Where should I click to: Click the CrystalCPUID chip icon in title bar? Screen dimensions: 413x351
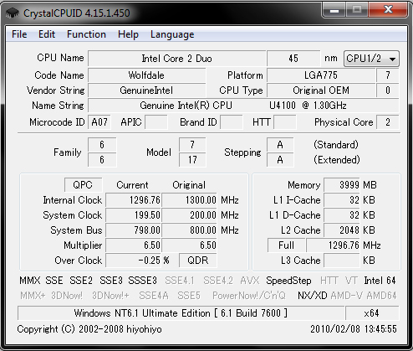tap(13, 13)
